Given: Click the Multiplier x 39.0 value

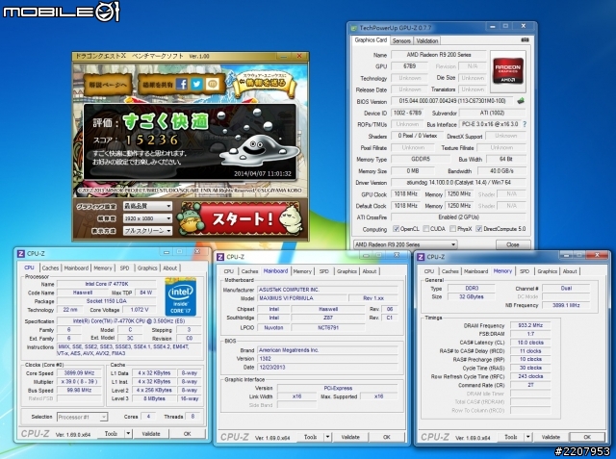Looking at the screenshot, I should (x=79, y=382).
